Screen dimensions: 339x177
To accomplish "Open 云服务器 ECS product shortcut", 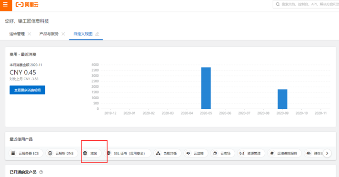I will tap(26, 153).
